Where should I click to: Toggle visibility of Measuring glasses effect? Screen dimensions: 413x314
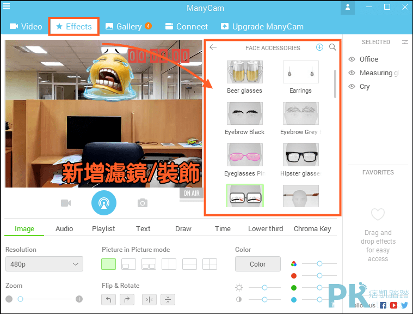click(x=352, y=73)
